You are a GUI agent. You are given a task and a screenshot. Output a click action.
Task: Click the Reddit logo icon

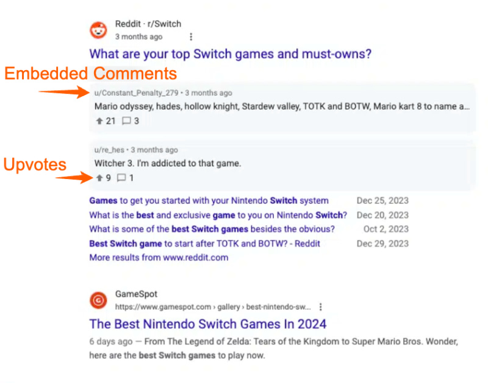(x=98, y=30)
